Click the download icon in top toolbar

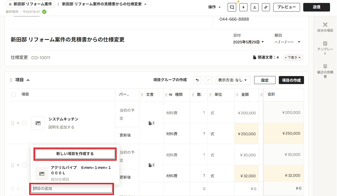pyautogui.click(x=254, y=7)
